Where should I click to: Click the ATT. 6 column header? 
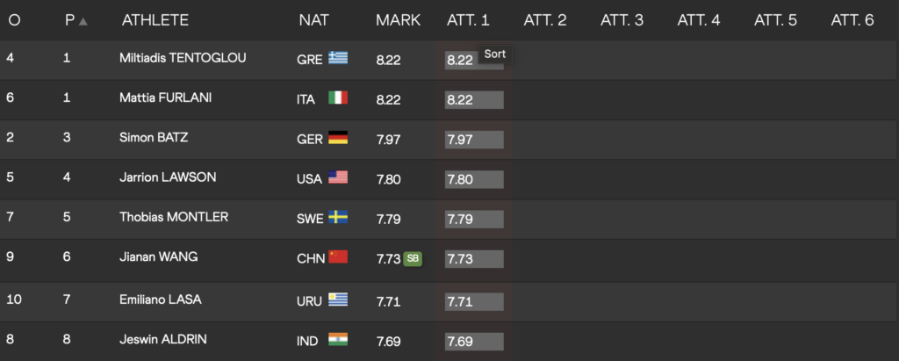point(852,20)
